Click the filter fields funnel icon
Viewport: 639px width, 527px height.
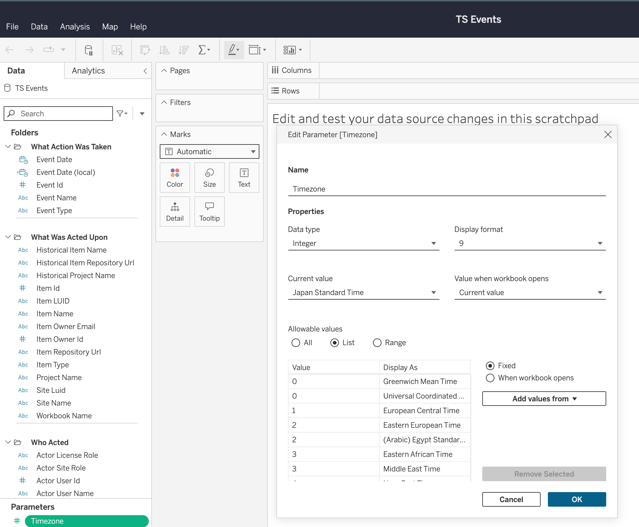tap(122, 114)
